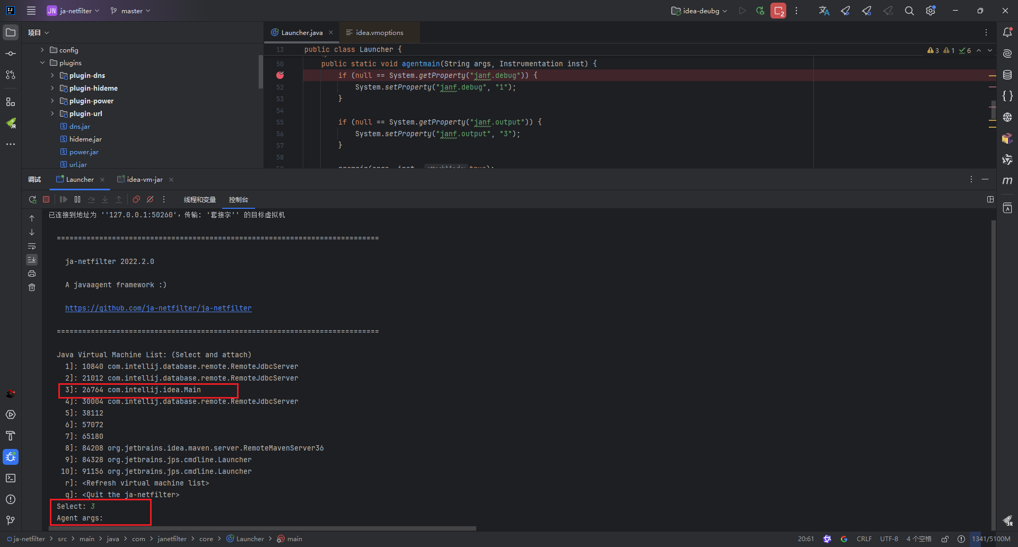Click Launcher in breadcrumb bar
The image size is (1018, 547).
point(245,539)
